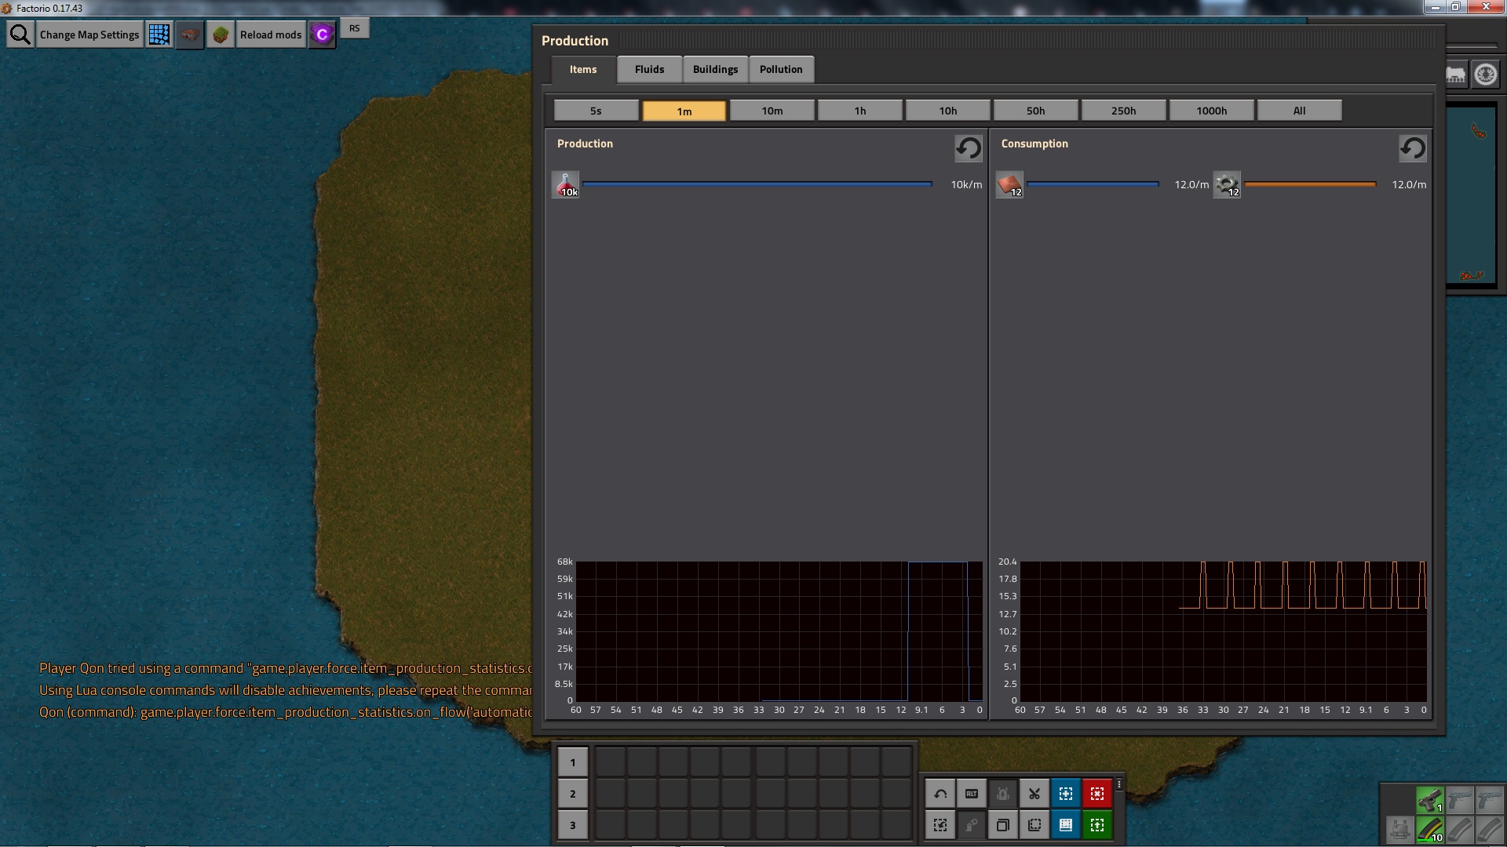Reset the Consumption graph selection
1507x847 pixels.
point(1412,148)
